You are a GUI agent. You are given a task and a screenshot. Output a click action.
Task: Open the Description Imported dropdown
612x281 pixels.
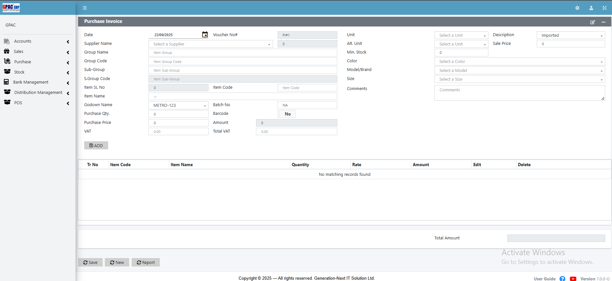[570, 35]
